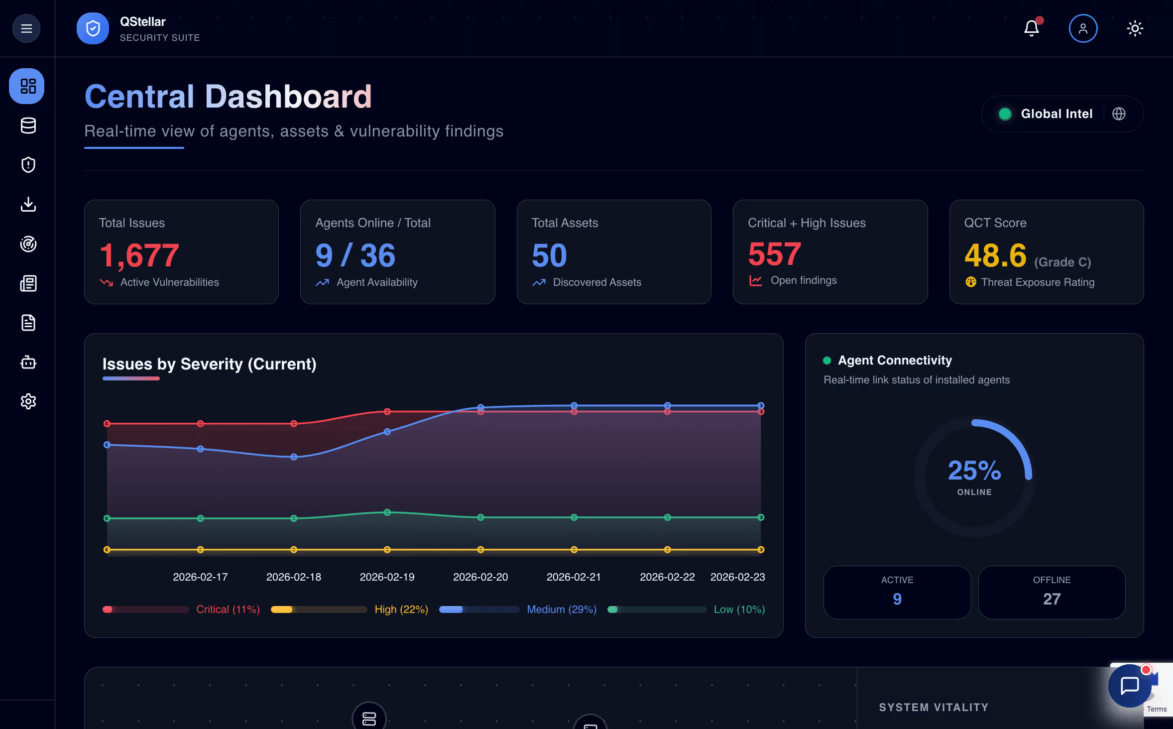Open the user profile avatar
Image resolution: width=1173 pixels, height=729 pixels.
1083,28
